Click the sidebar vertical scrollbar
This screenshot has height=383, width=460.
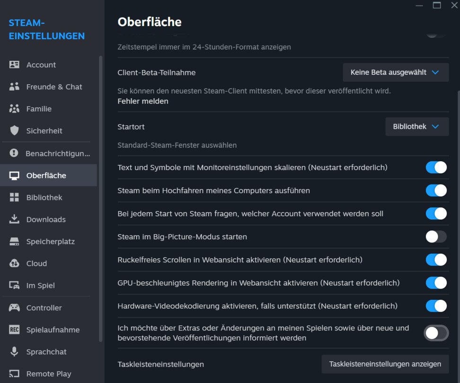pyautogui.click(x=100, y=199)
